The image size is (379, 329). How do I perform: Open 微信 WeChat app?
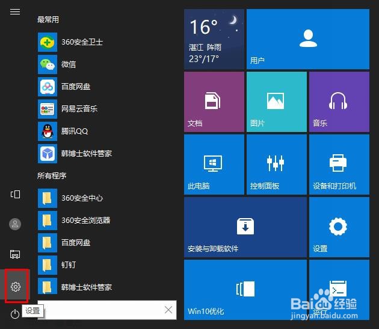[57, 64]
